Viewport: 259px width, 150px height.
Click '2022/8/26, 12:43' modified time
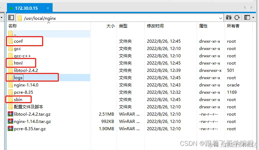tap(164, 85)
